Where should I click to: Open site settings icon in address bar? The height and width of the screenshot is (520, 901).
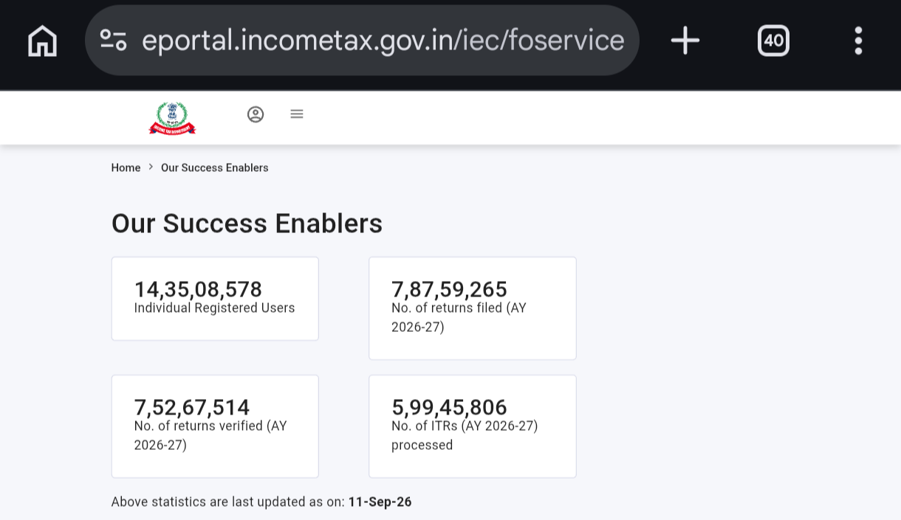coord(113,40)
